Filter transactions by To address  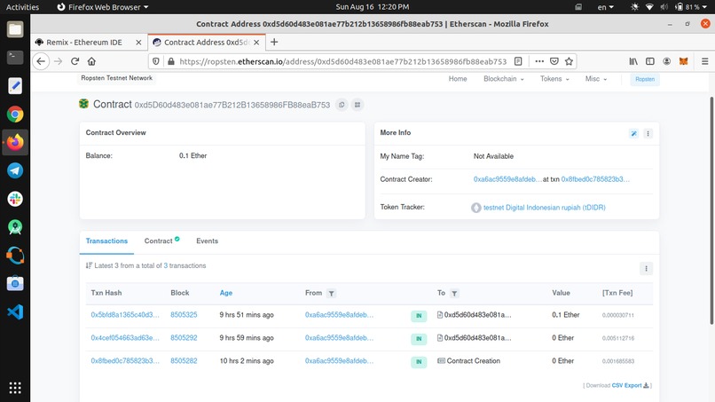pyautogui.click(x=454, y=294)
